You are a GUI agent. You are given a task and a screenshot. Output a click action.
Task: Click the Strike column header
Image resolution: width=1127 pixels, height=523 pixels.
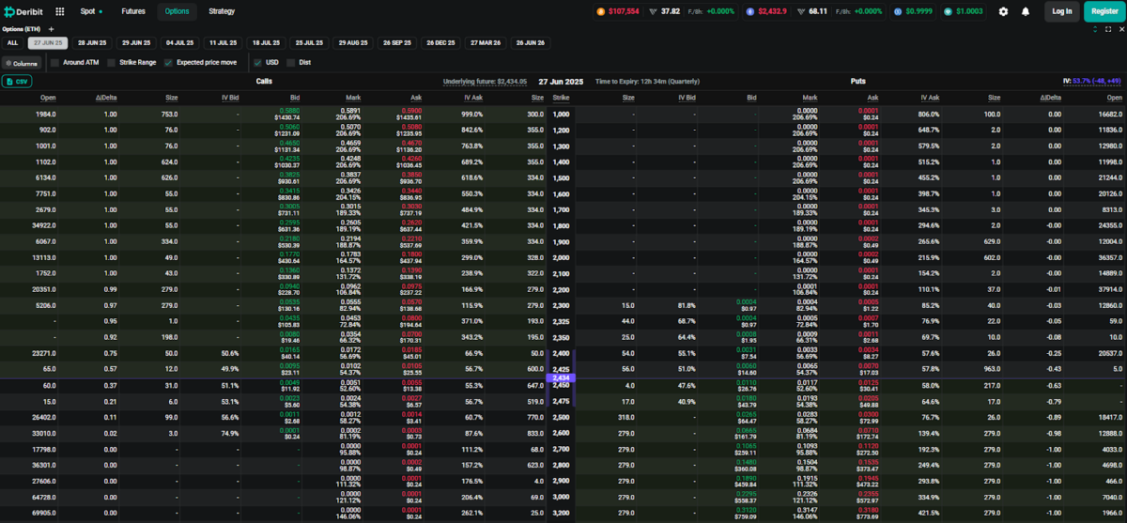pyautogui.click(x=561, y=98)
